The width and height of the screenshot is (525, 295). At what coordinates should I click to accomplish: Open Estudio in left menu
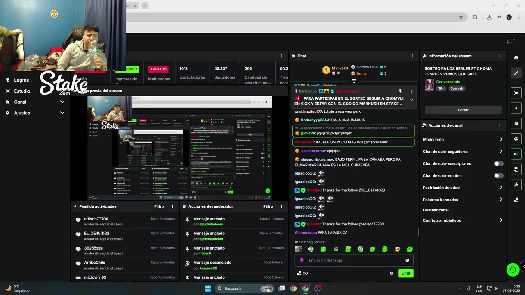[22, 91]
